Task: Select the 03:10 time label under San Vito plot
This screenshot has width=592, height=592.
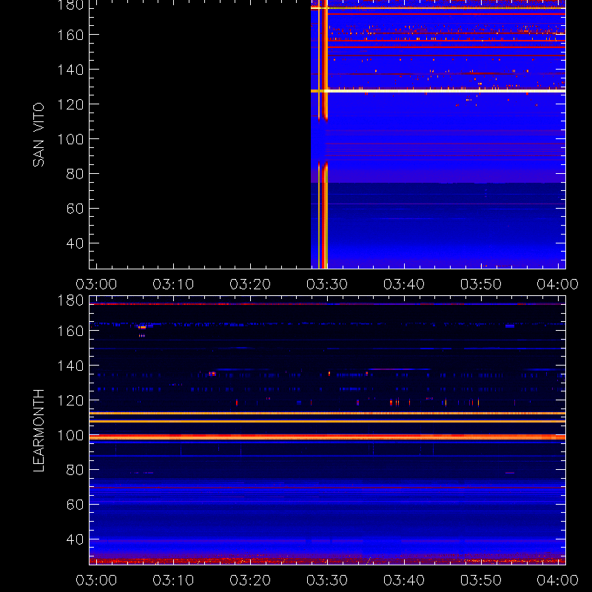Action: click(x=173, y=284)
